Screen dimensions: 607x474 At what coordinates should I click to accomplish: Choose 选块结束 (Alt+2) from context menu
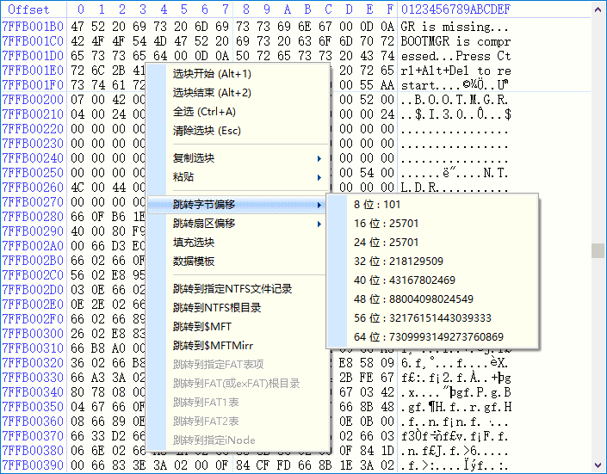pos(212,93)
